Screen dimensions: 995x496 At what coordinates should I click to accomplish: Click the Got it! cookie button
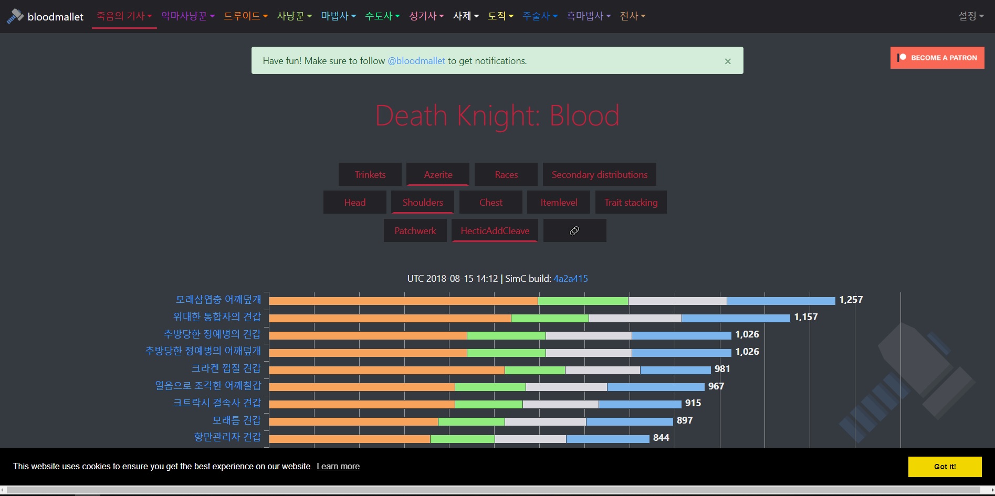pos(944,467)
